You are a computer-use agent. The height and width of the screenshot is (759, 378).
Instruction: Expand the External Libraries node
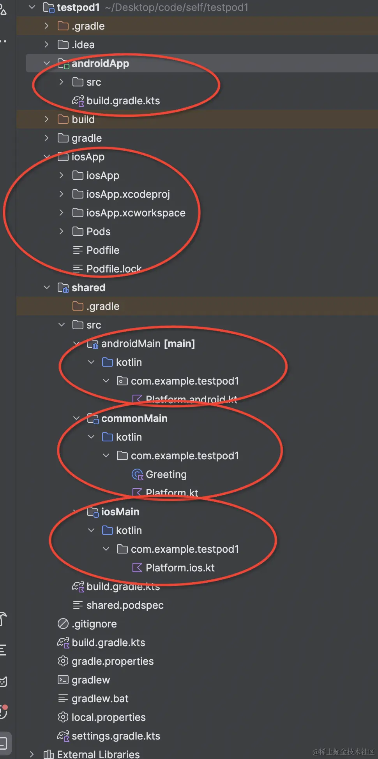pos(32,754)
